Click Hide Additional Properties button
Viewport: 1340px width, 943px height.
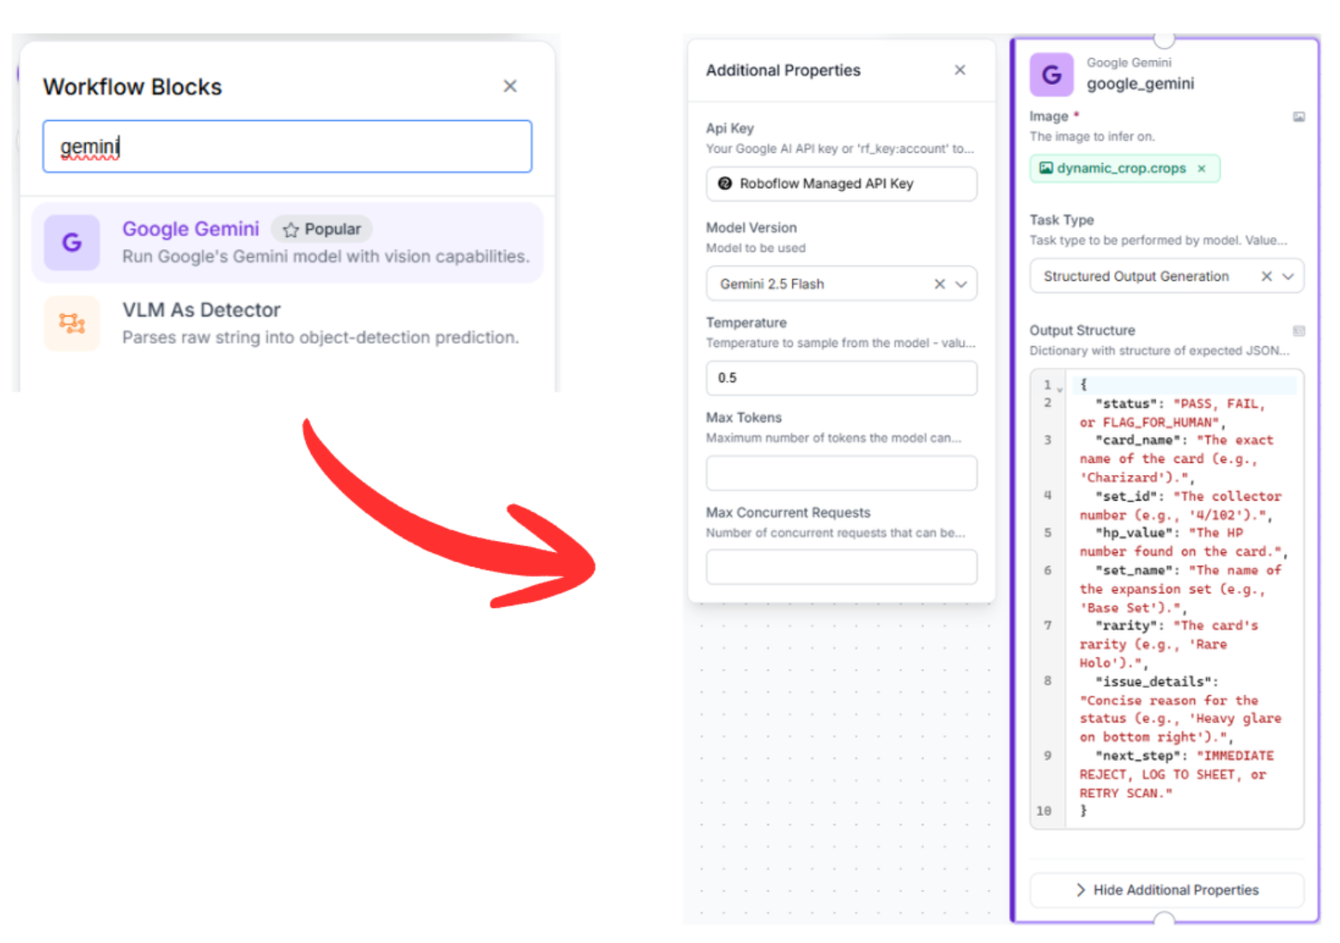(1166, 891)
